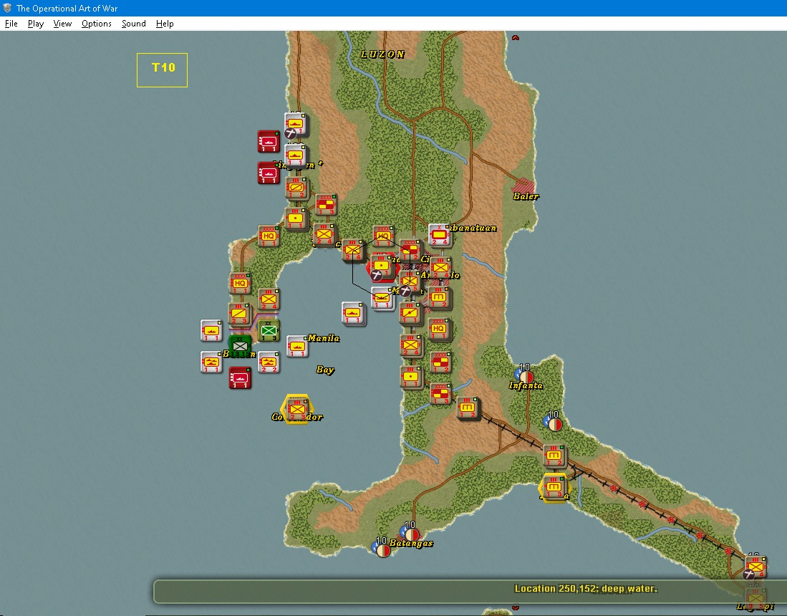Click the application icon in the title bar
787x616 pixels.
[8, 8]
